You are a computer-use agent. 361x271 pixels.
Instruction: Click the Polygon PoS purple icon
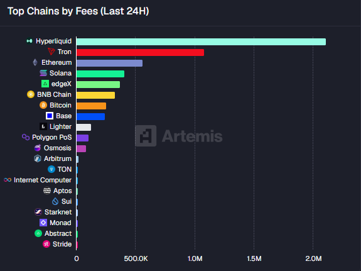[x=26, y=137]
